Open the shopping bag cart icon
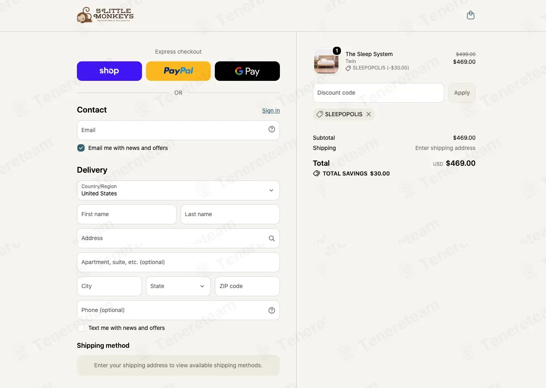 (x=471, y=15)
